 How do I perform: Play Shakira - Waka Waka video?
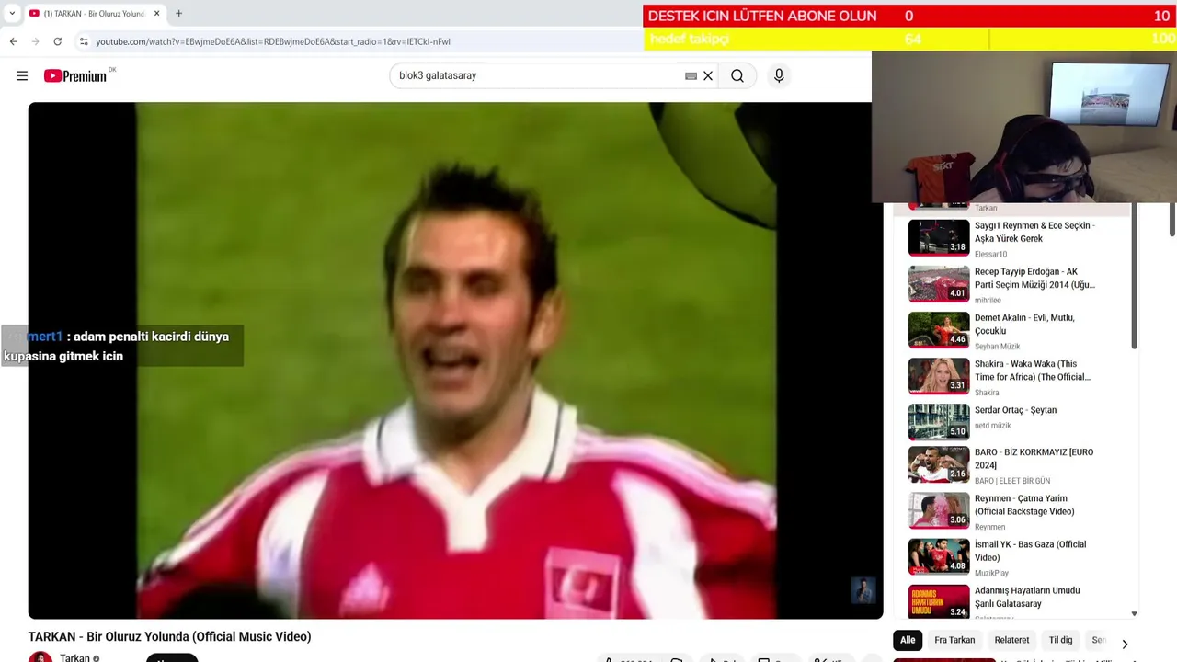click(1033, 370)
